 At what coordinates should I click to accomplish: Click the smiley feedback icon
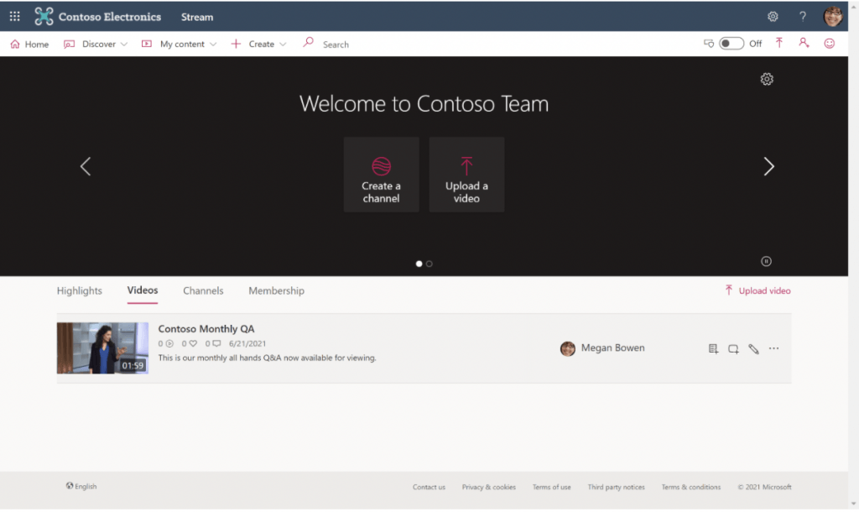pyautogui.click(x=830, y=44)
